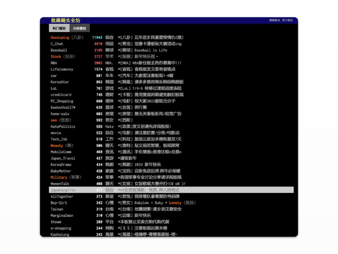The width and height of the screenshot is (338, 254).
Task: Open the home-sale board row
Action: (x=171, y=114)
